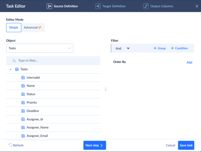The height and width of the screenshot is (152, 201).
Task: Collapse the Tasks tree node arrow
Action: [x=10, y=69]
